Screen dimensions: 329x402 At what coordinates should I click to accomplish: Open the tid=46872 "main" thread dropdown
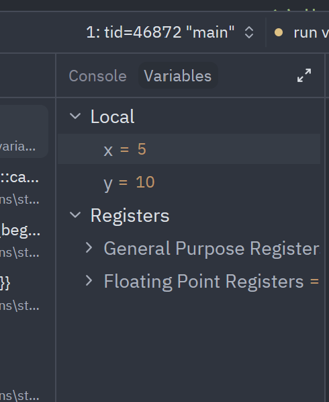tap(160, 32)
